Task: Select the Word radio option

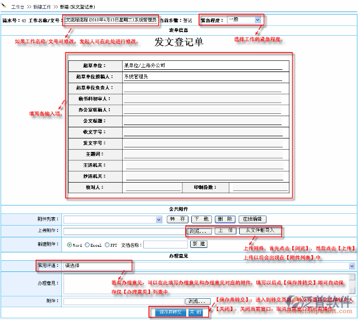Action: [x=69, y=245]
